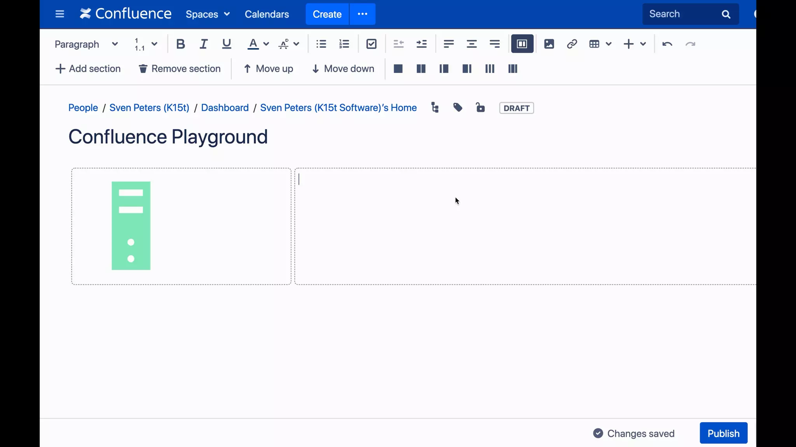Click the task list checkbox icon
Viewport: 796px width, 447px height.
click(371, 44)
